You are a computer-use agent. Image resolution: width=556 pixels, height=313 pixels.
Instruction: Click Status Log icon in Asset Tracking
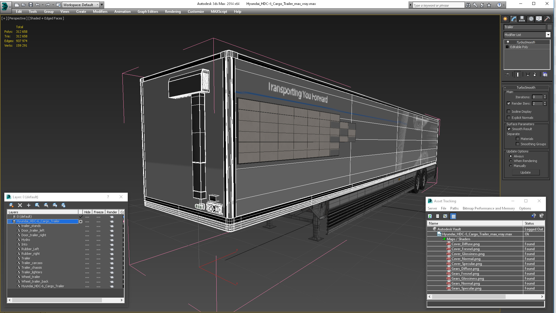[x=438, y=216]
